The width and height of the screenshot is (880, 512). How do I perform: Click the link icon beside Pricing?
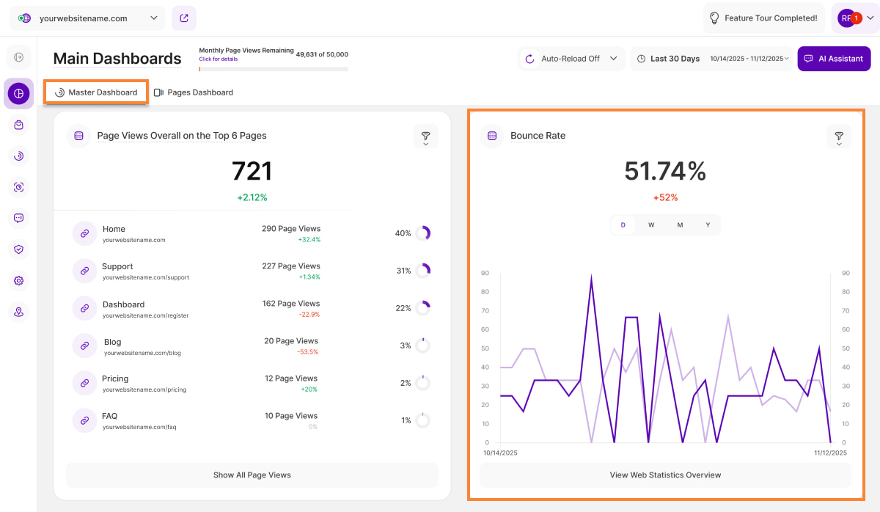[x=85, y=383]
